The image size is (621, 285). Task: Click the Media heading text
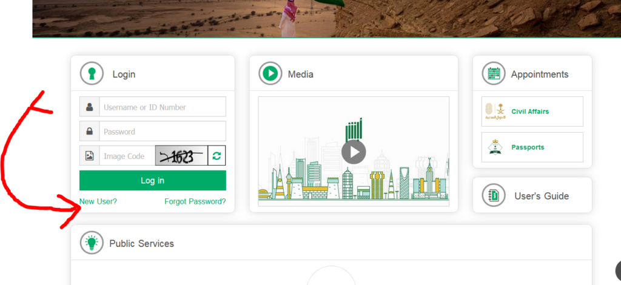301,75
